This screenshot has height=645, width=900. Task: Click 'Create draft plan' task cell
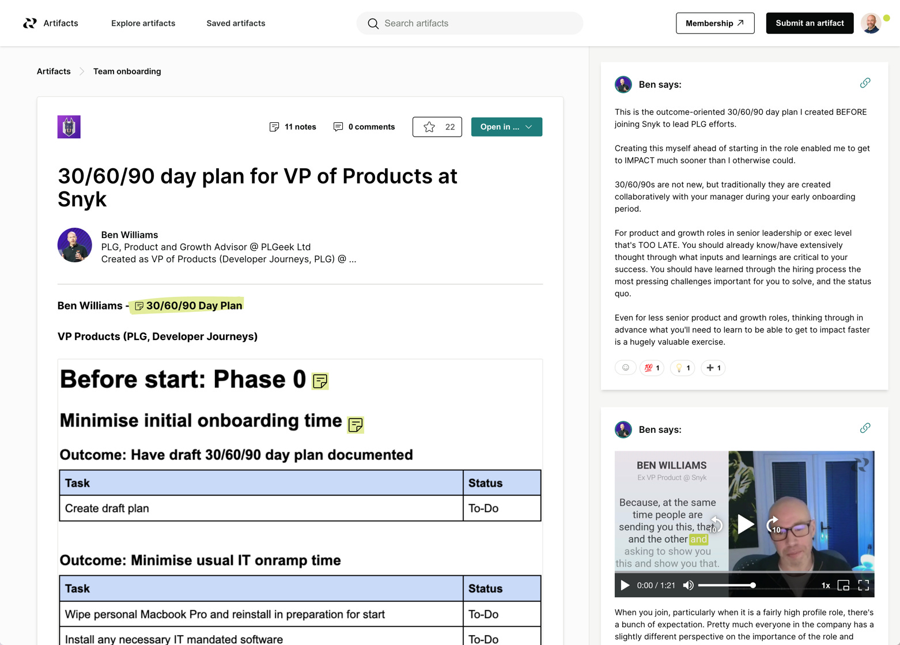tap(261, 508)
